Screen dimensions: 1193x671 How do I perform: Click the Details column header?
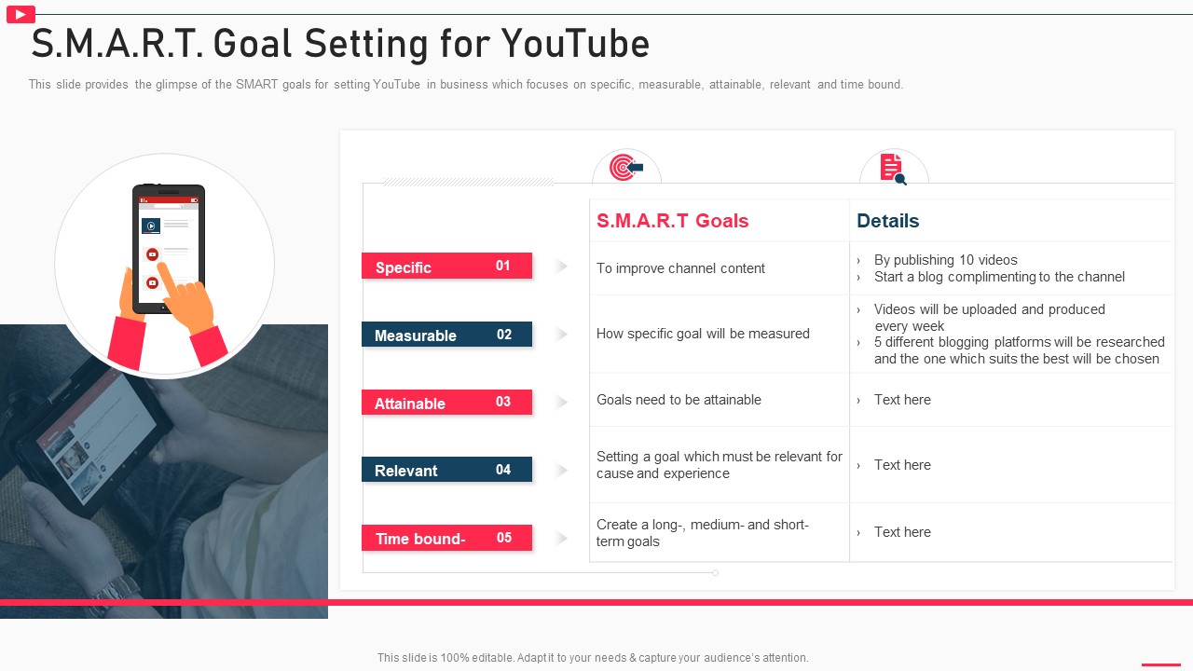coord(888,221)
